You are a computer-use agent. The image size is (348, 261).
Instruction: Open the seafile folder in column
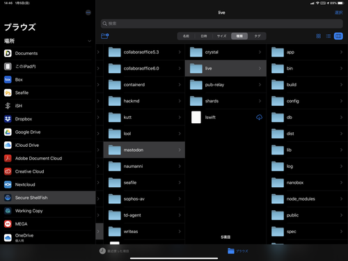click(x=144, y=182)
